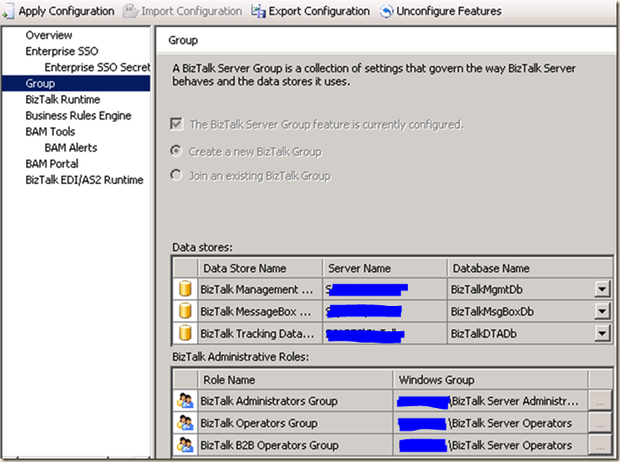
Task: Click server name field for BizTalk Tracking
Action: tap(385, 334)
